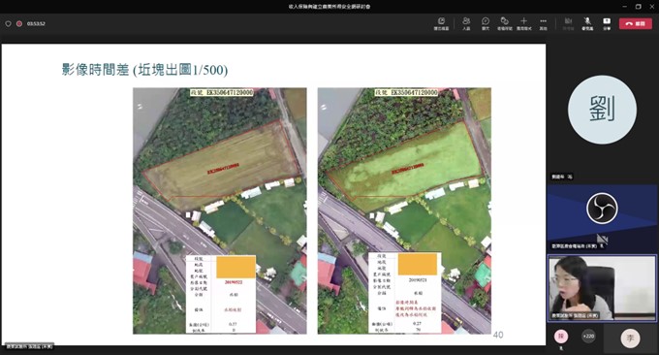Click the 李 avatar participant tile
Viewport: 659px width, 355px height.
630,339
